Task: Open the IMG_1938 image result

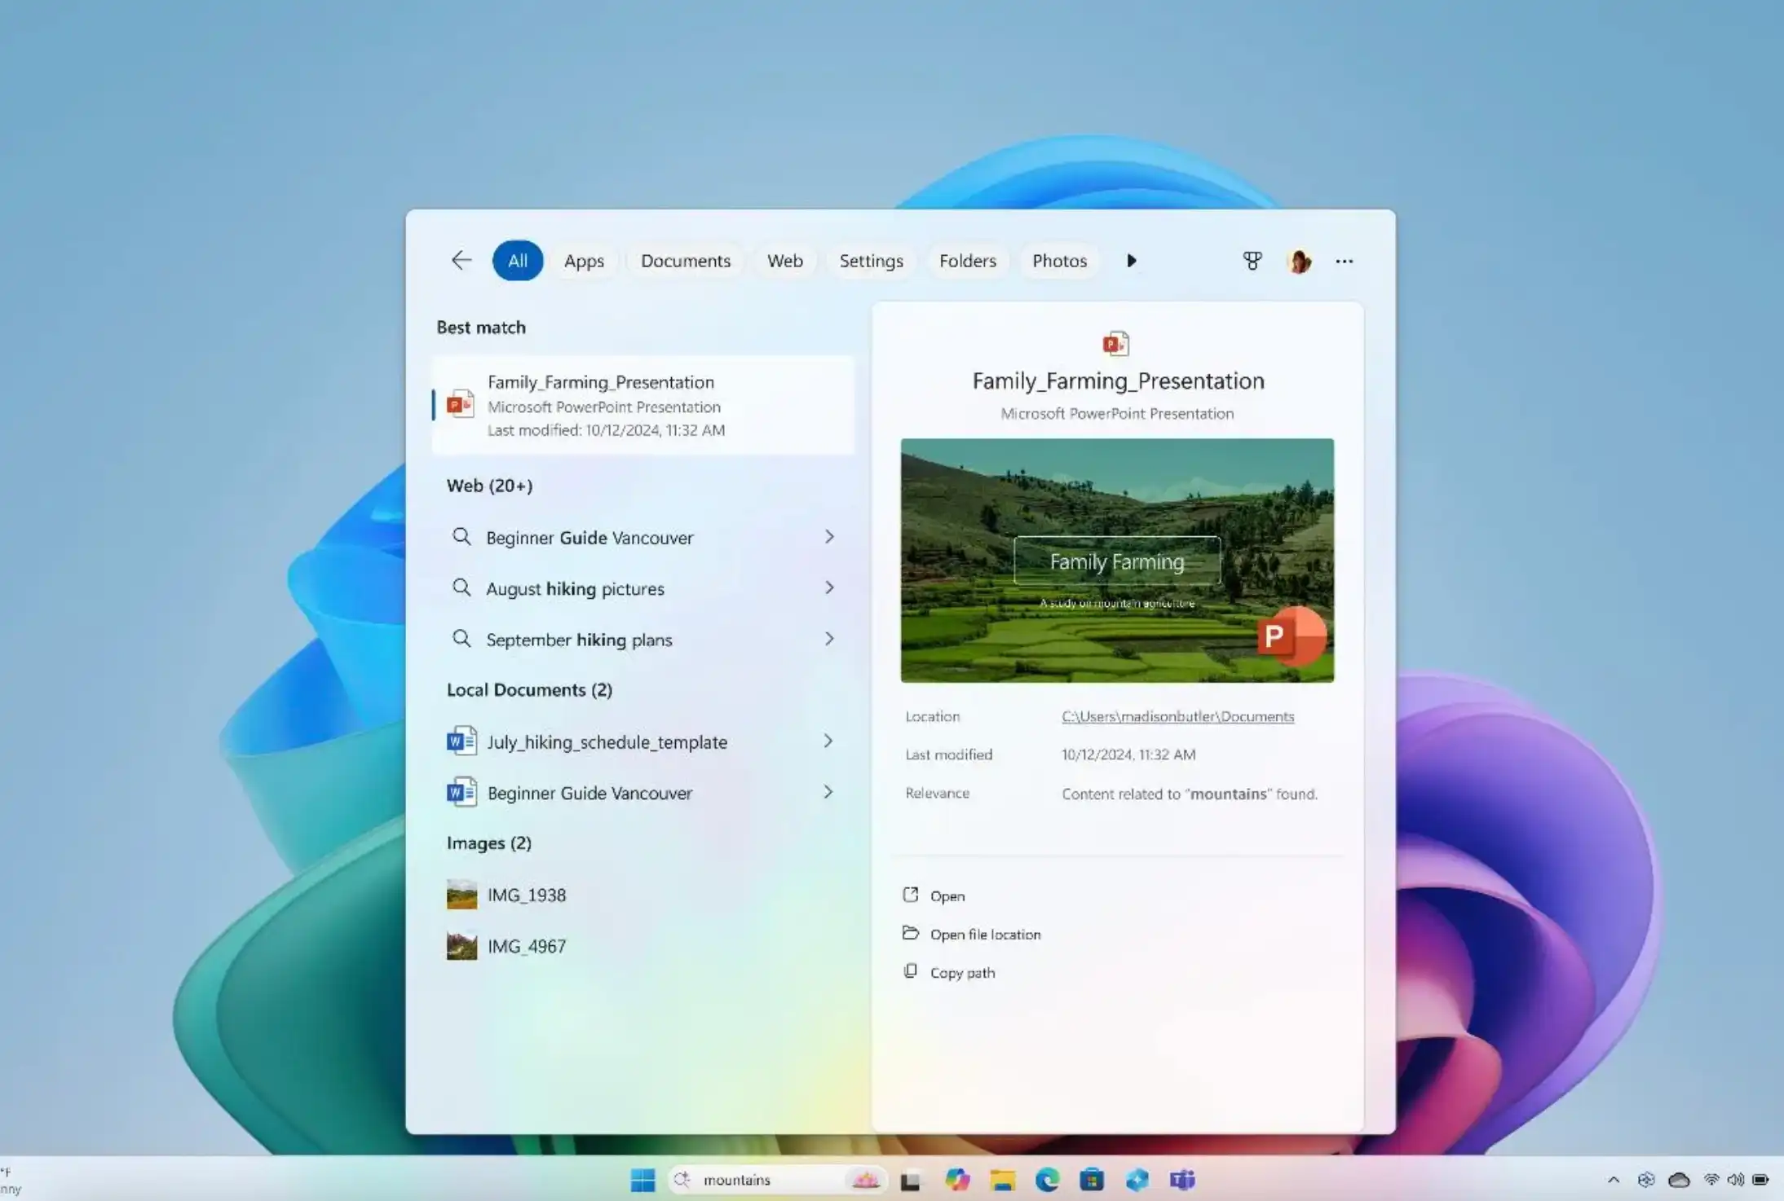Action: point(526,895)
